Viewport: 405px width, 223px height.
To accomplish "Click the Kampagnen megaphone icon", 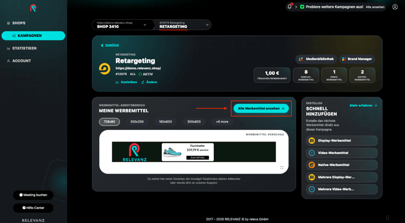I will click(14, 36).
